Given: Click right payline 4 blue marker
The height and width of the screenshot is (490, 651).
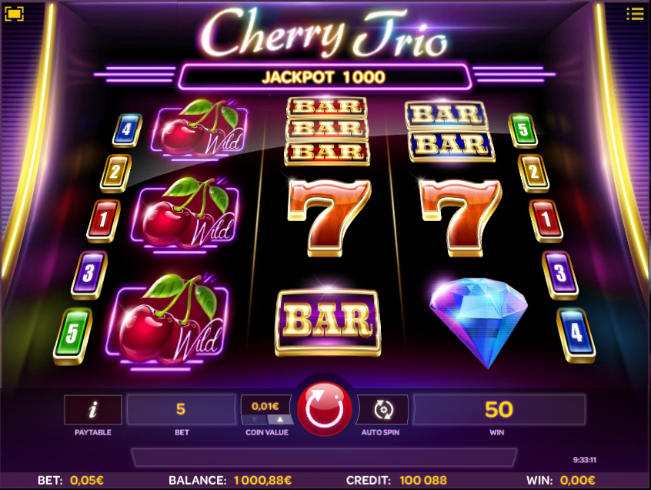Looking at the screenshot, I should (576, 335).
